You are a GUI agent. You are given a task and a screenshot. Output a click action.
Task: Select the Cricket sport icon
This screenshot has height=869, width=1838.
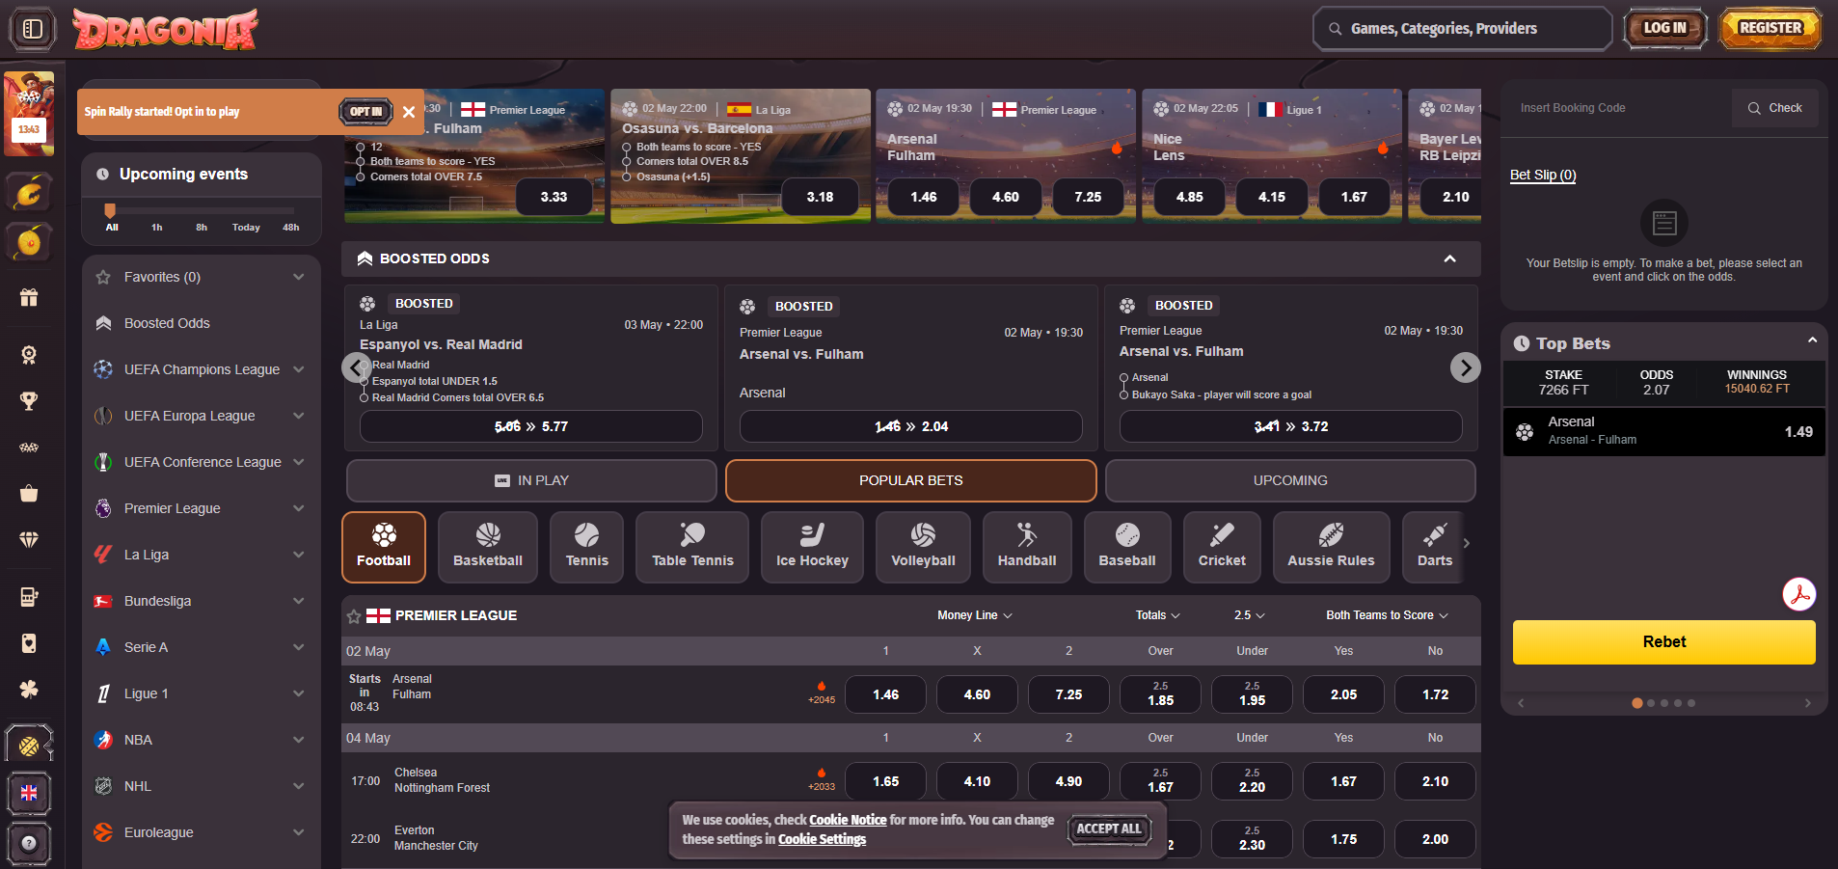coord(1222,547)
